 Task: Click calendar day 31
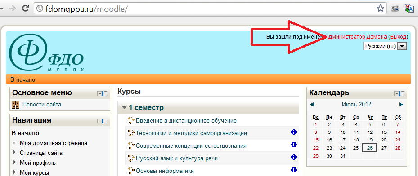tap(343, 156)
